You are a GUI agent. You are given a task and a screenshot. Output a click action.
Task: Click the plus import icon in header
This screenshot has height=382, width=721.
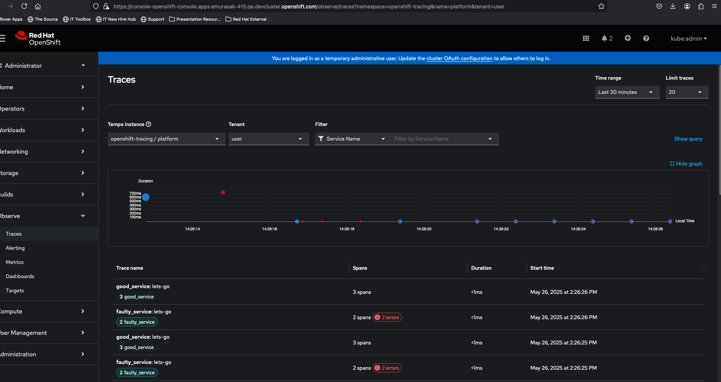click(627, 38)
